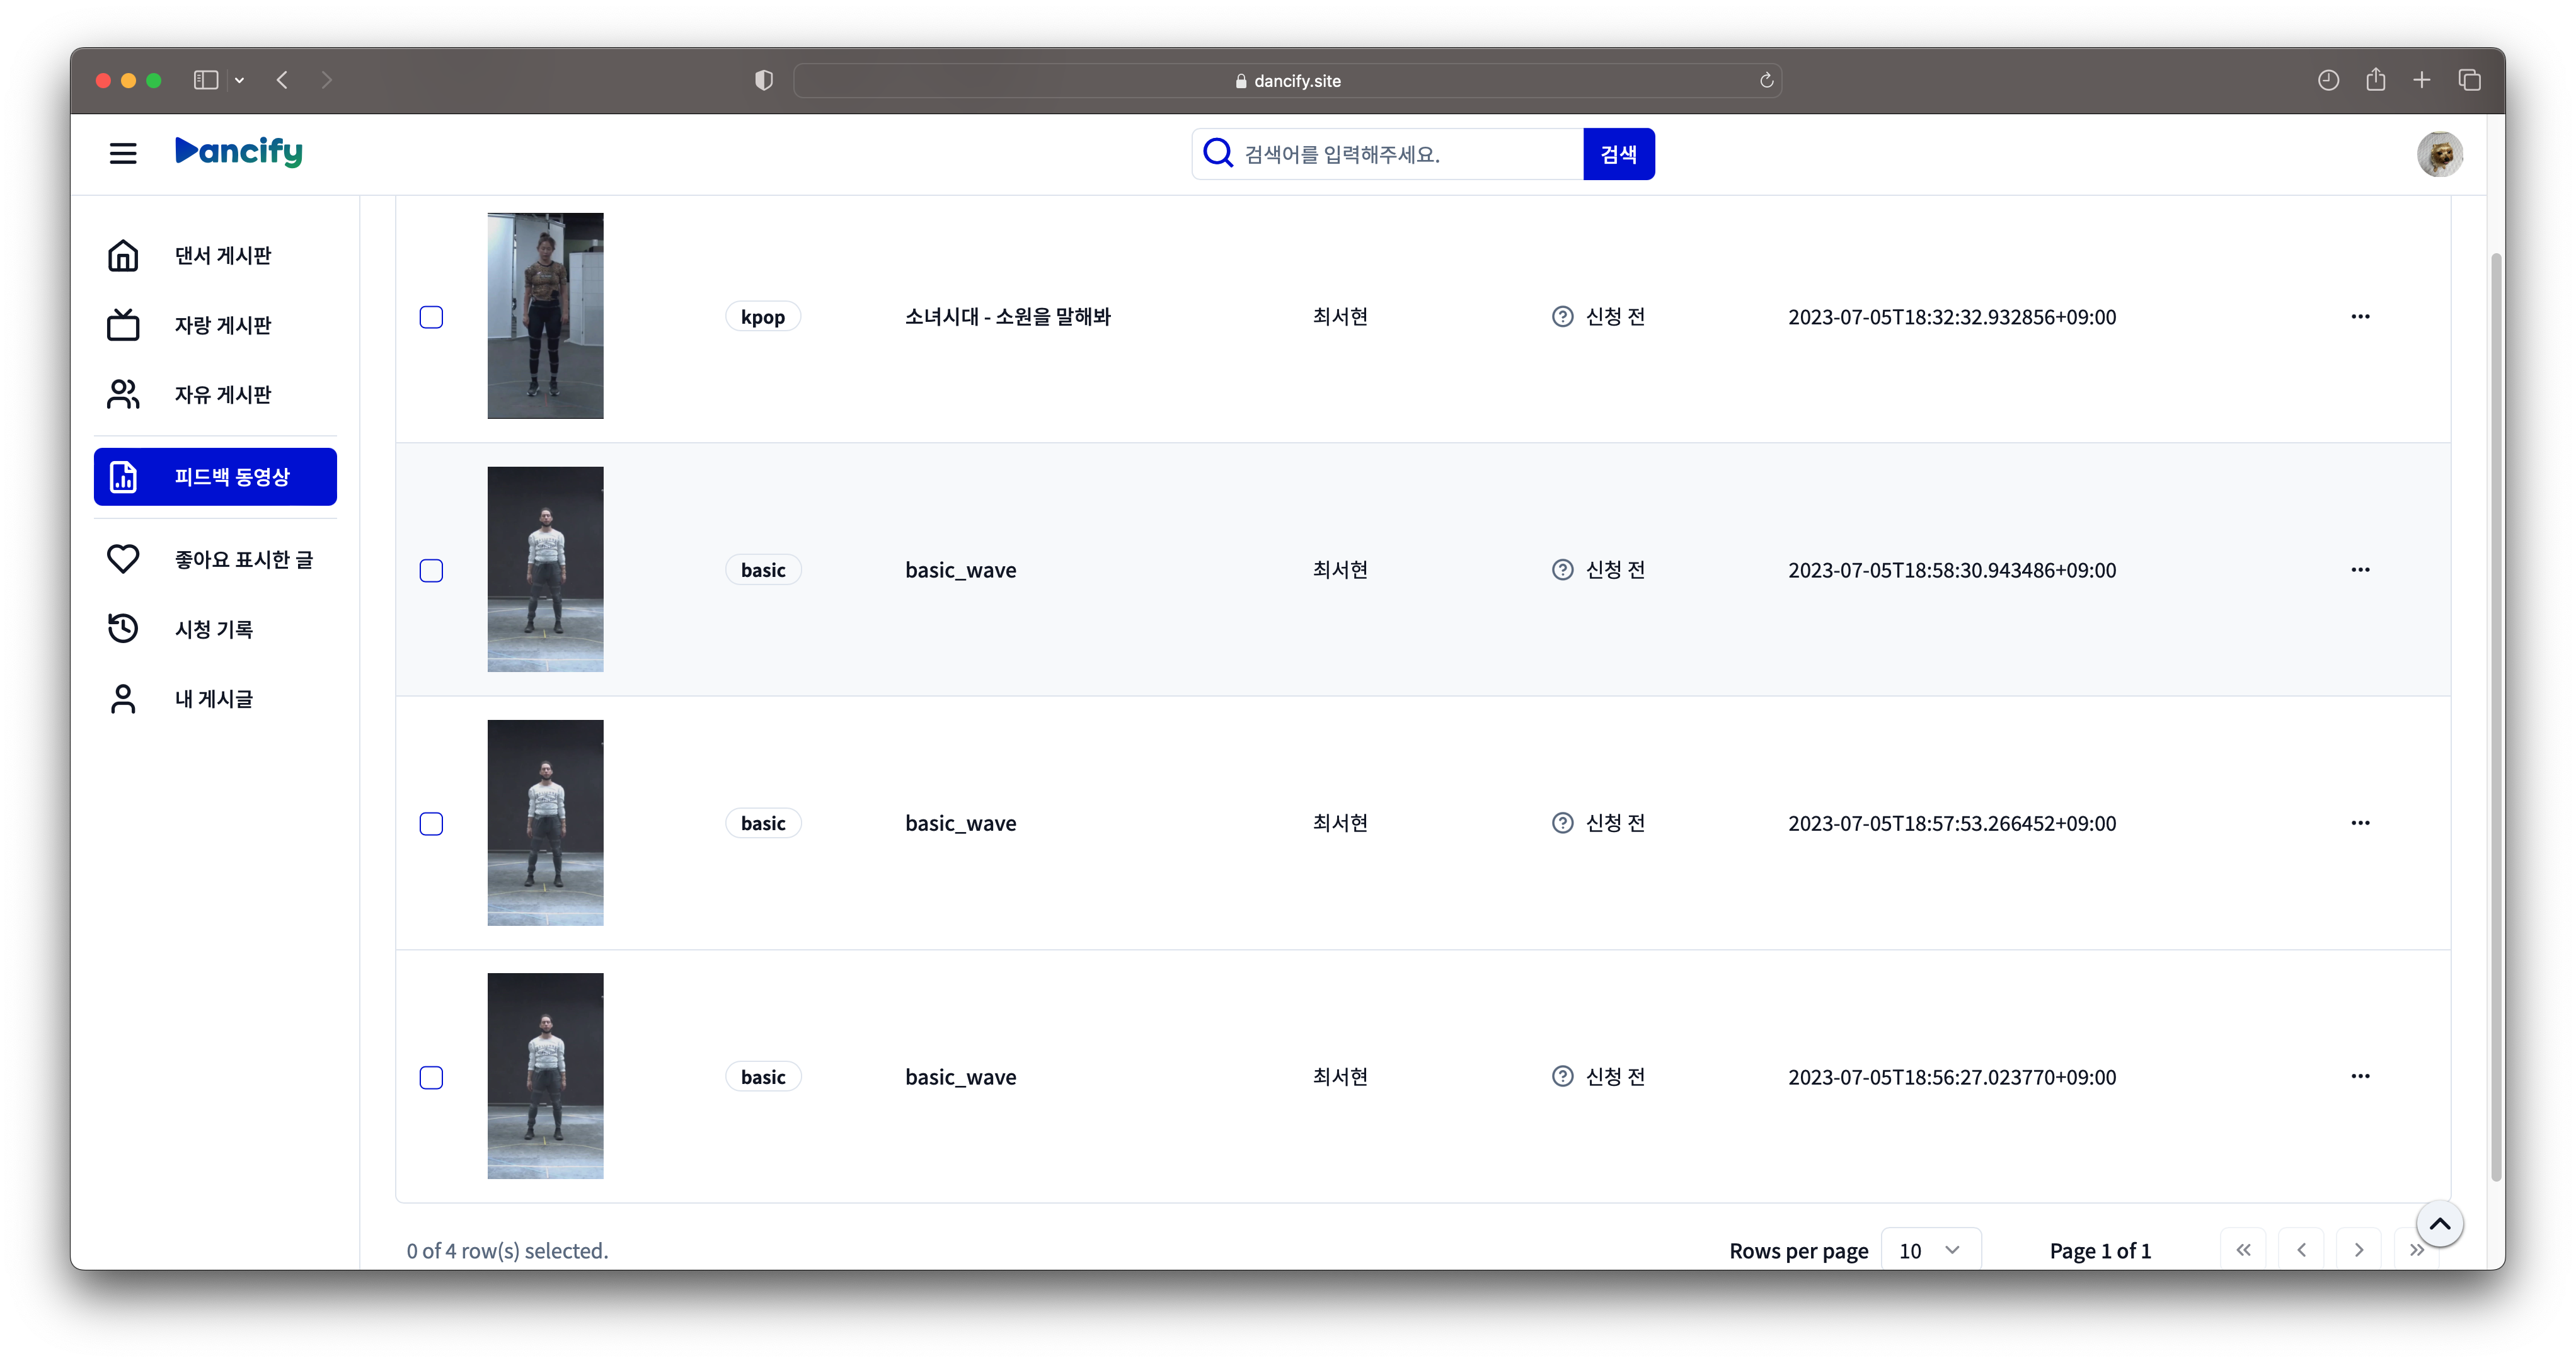The width and height of the screenshot is (2576, 1363).
Task: Click the scroll-to-top arrow button
Action: pyautogui.click(x=2439, y=1224)
